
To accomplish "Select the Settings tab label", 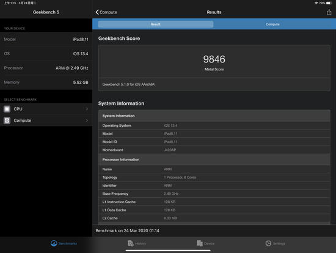I will pyautogui.click(x=279, y=244).
